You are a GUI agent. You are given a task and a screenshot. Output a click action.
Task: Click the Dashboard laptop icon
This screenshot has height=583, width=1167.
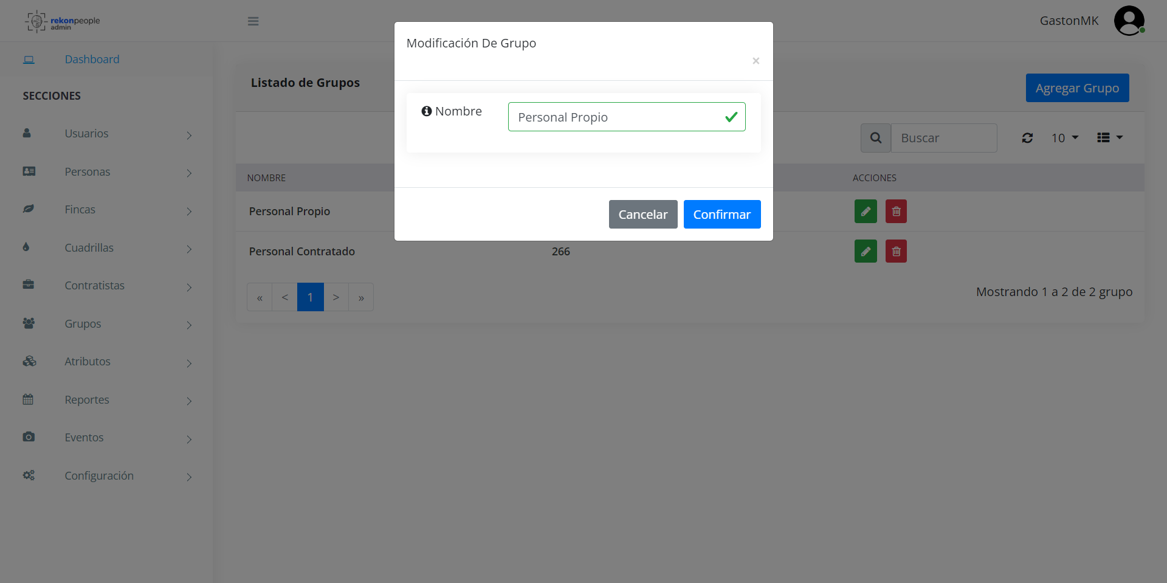29,60
